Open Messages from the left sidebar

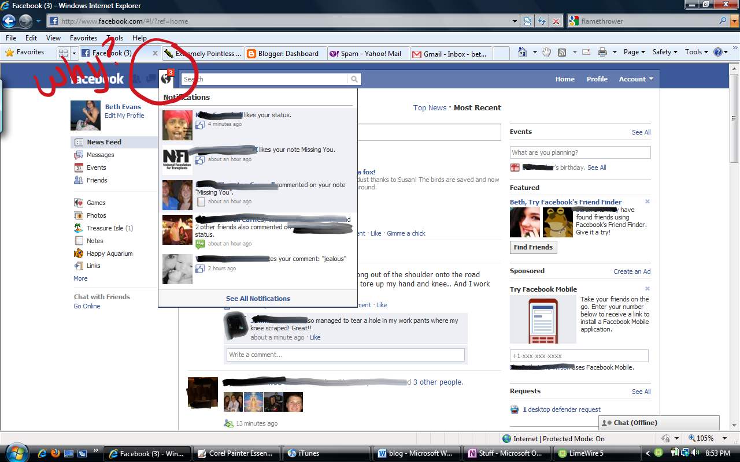(100, 155)
